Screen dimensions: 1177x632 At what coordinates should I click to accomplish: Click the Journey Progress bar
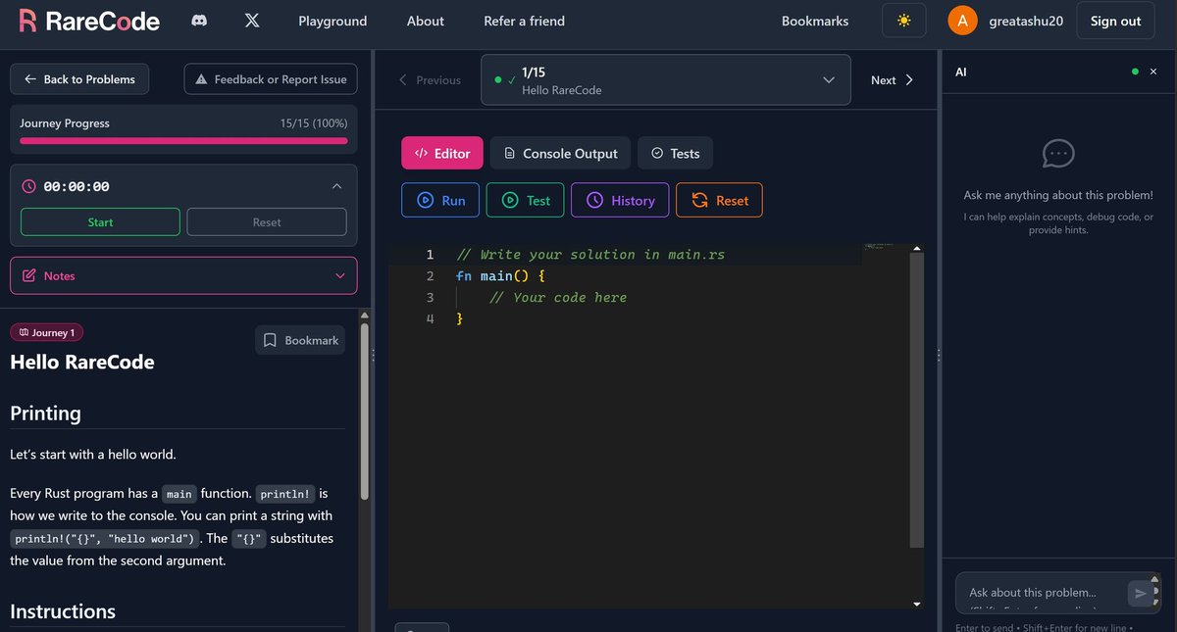pyautogui.click(x=183, y=141)
